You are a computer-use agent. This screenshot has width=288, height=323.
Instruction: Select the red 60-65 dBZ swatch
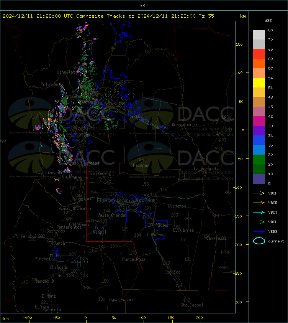click(259, 54)
